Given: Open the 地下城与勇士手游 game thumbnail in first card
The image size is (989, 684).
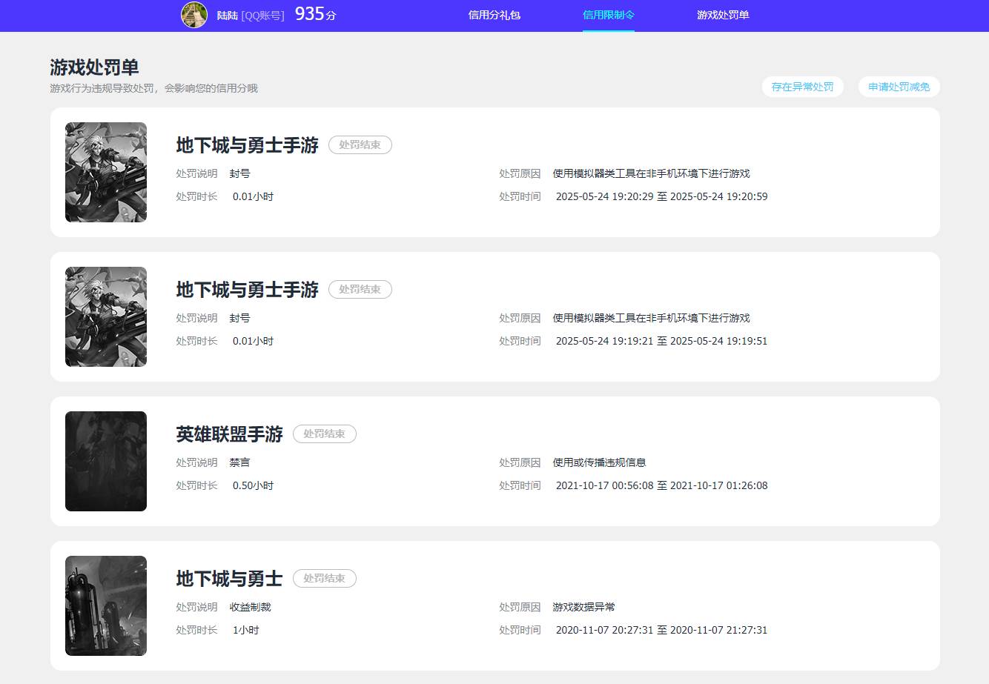Looking at the screenshot, I should coord(106,172).
